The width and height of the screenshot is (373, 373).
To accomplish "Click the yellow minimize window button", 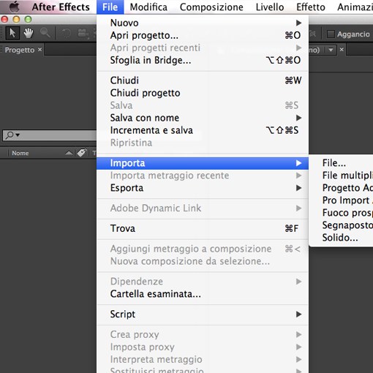I will pyautogui.click(x=16, y=19).
